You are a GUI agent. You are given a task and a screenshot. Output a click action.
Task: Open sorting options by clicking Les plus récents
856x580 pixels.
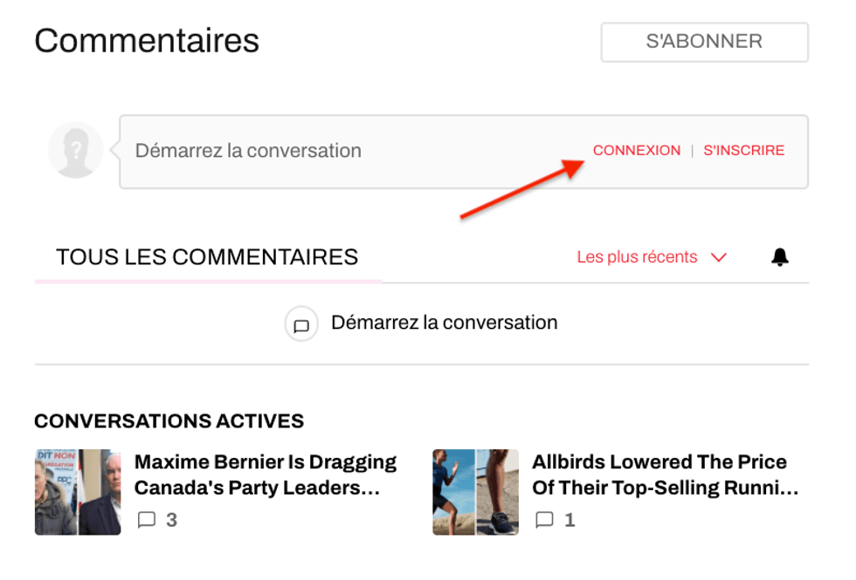click(x=636, y=256)
